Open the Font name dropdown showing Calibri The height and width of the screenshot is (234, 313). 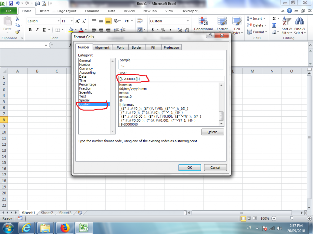pyautogui.click(x=59, y=21)
